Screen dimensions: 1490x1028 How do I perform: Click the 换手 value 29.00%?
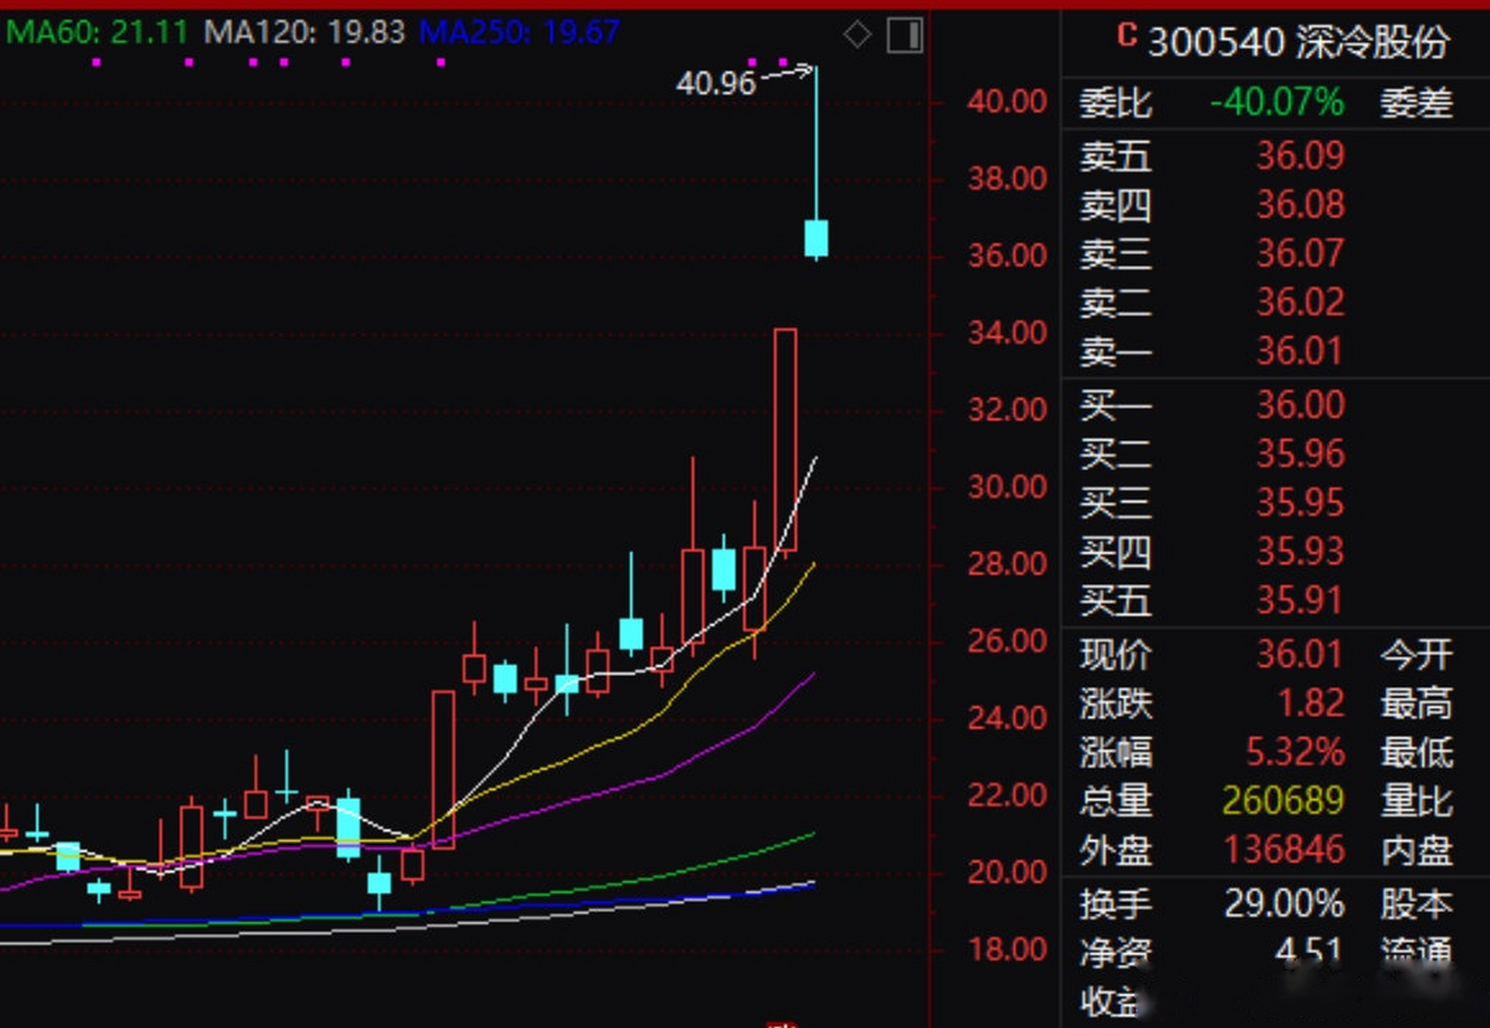click(1283, 904)
